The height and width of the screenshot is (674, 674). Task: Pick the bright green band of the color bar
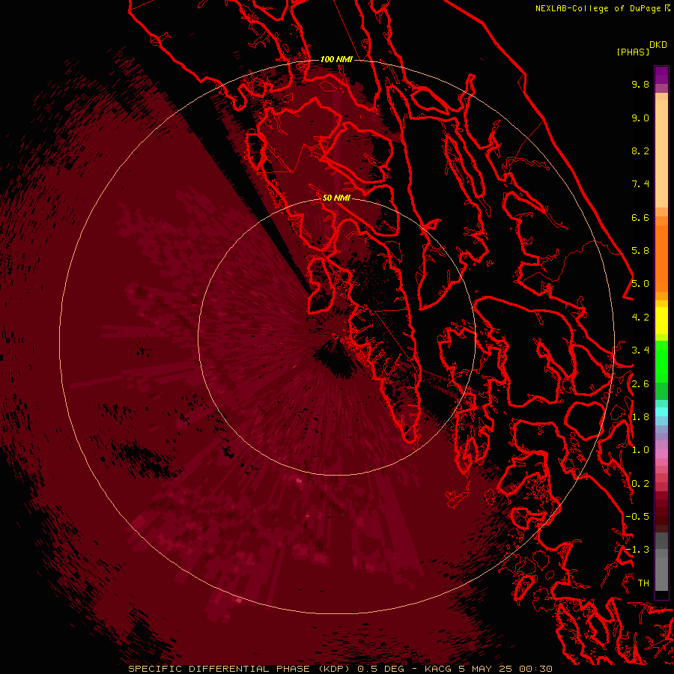(x=661, y=362)
